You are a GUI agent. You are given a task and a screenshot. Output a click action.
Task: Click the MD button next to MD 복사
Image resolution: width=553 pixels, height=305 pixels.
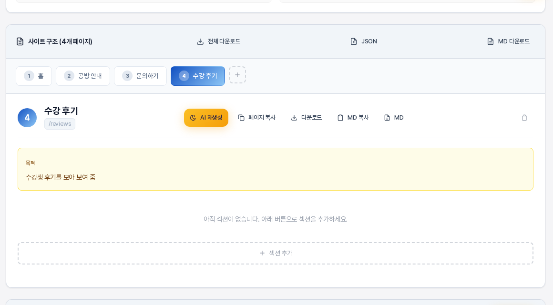[394, 118]
